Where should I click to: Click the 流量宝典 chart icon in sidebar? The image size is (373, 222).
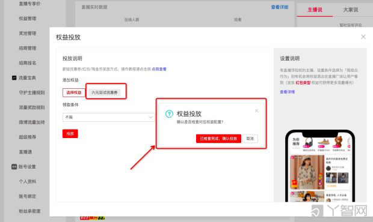click(14, 78)
